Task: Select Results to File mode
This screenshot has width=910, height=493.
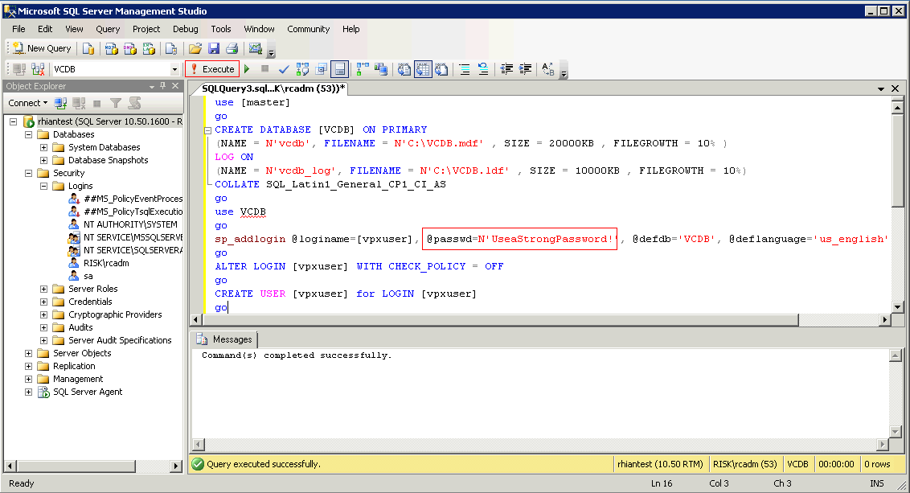Action: (x=441, y=69)
